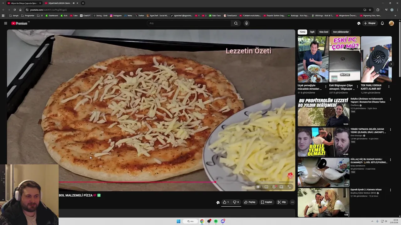Click the subscribe watermark in the video corner
This screenshot has height=225, width=401.
(290, 176)
